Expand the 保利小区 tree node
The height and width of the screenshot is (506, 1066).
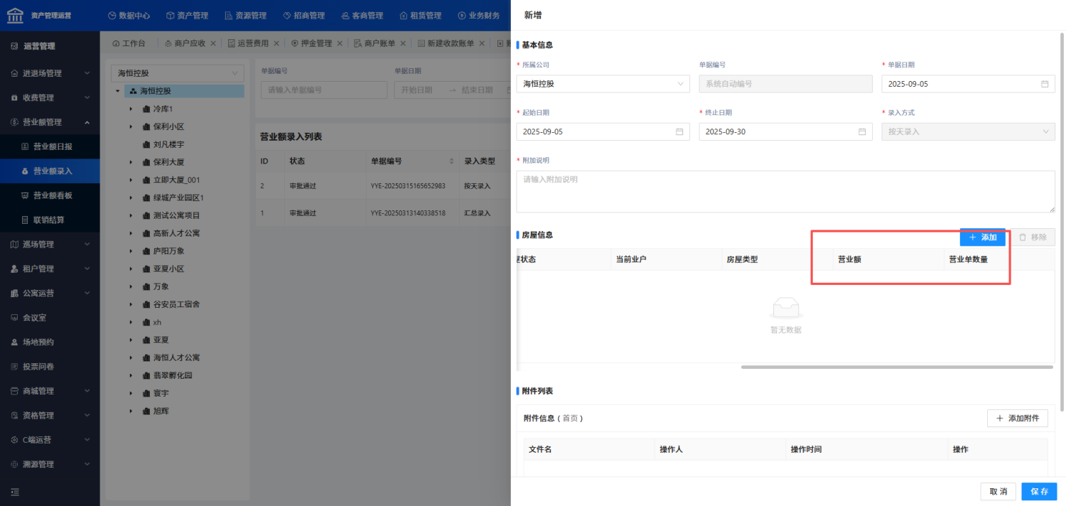(x=131, y=126)
